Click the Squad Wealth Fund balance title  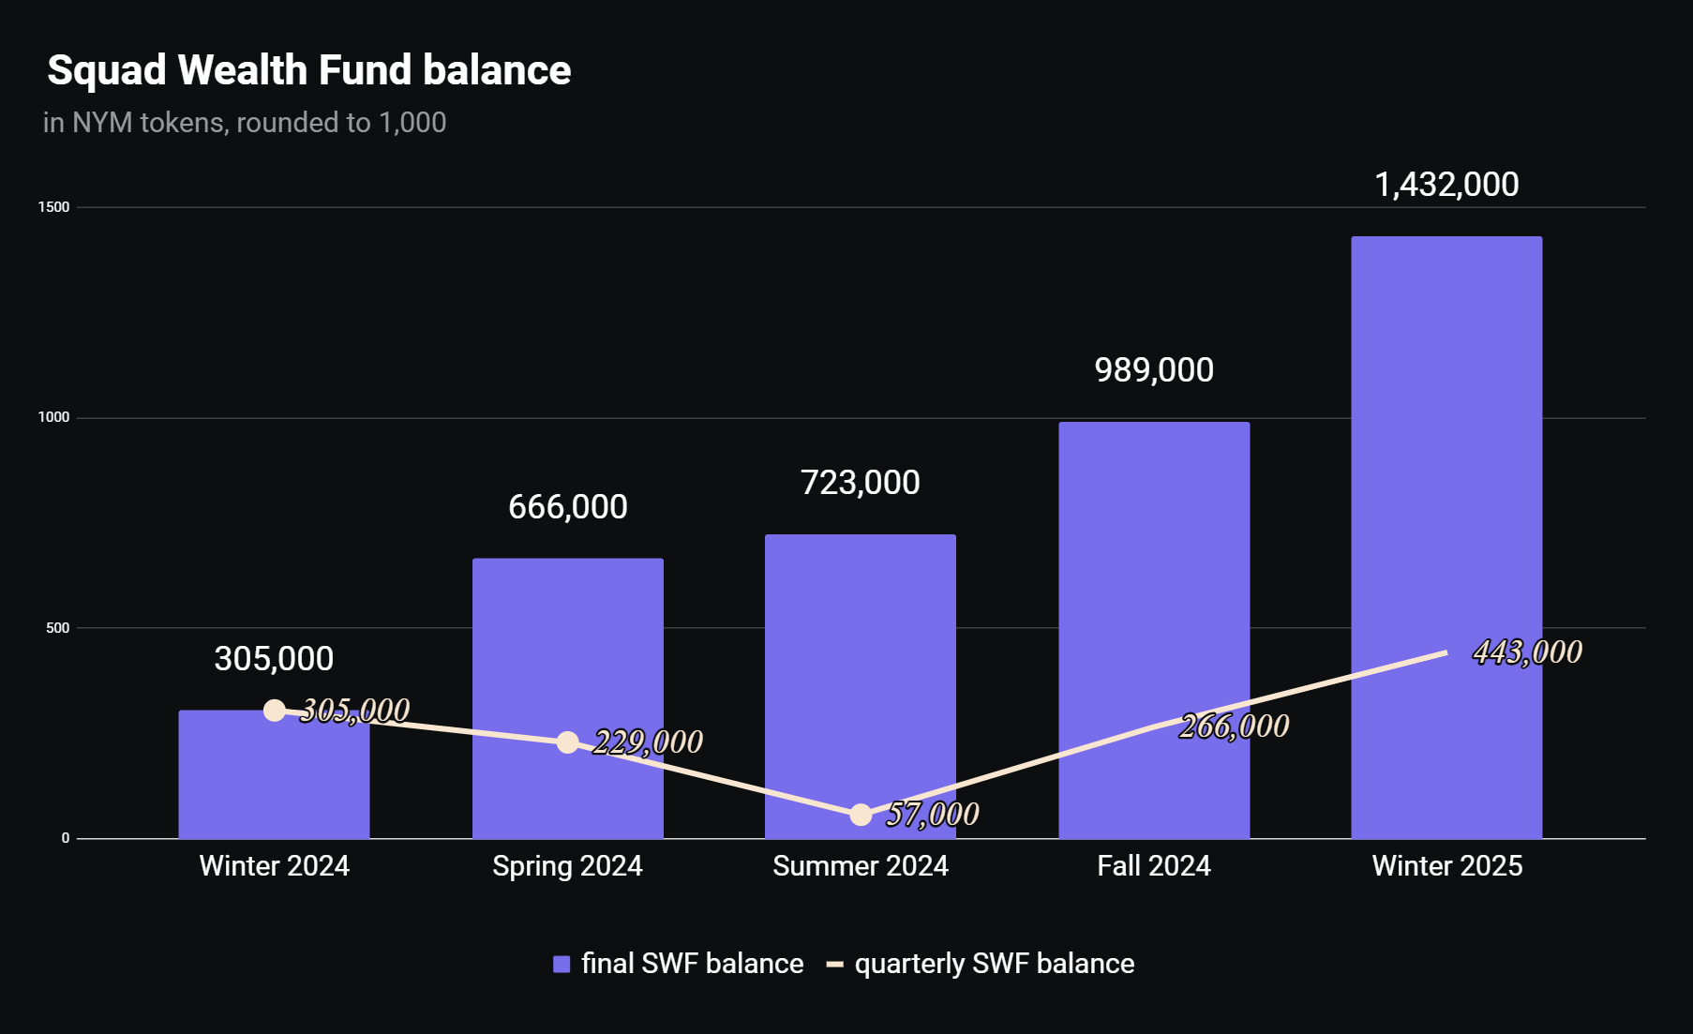pyautogui.click(x=309, y=70)
